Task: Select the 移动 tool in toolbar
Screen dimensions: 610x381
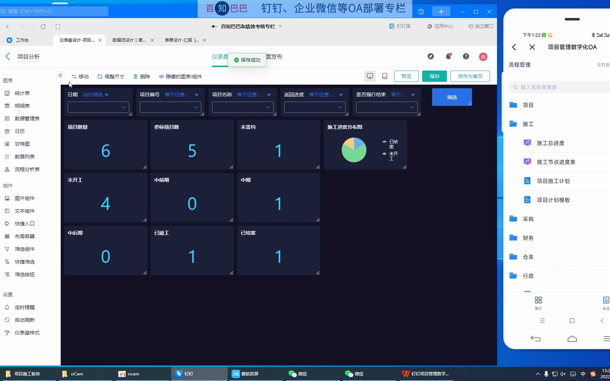Action: [80, 77]
